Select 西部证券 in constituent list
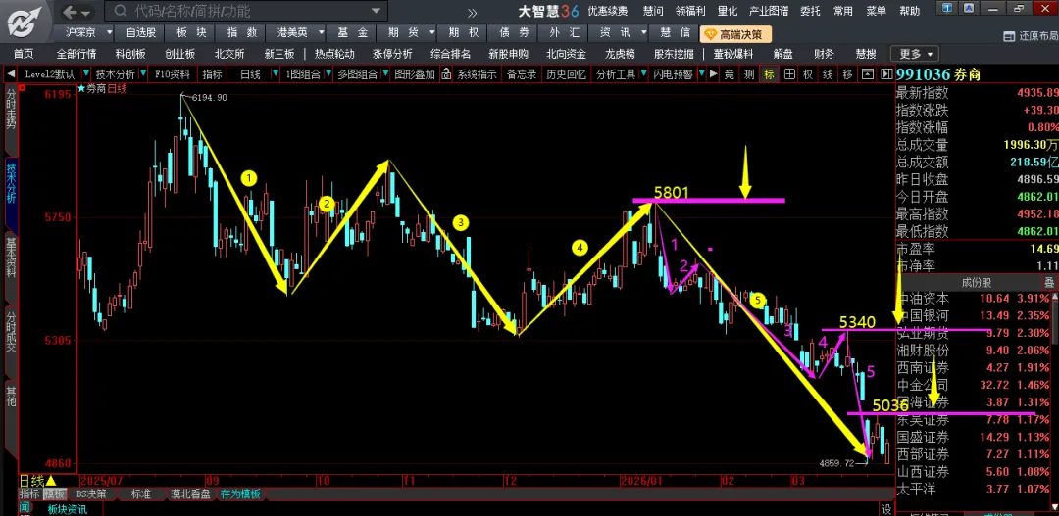The width and height of the screenshot is (1059, 516). (923, 454)
